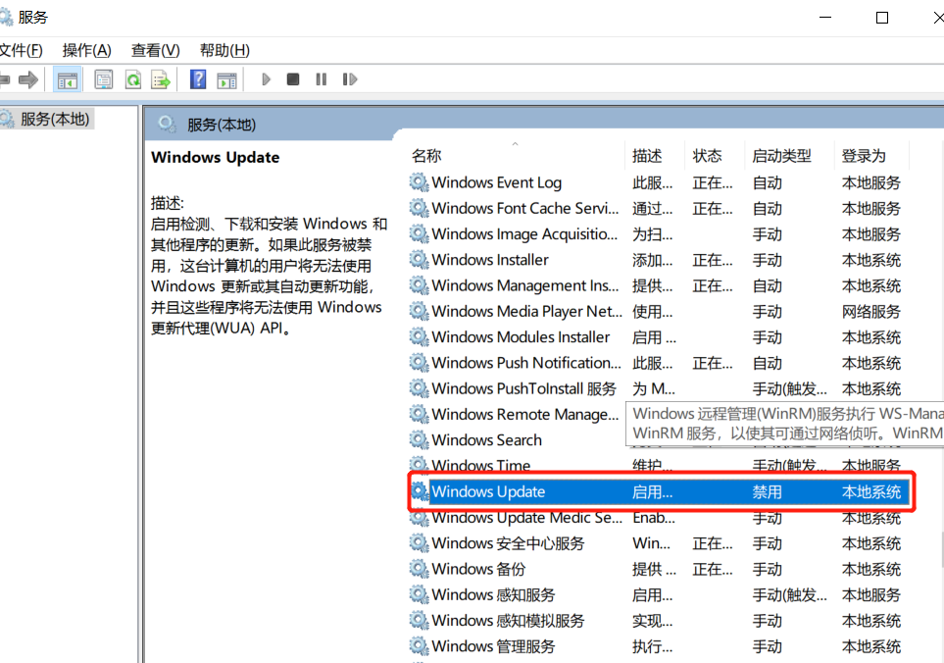
Task: Select the Windows Installer service
Action: click(x=489, y=260)
